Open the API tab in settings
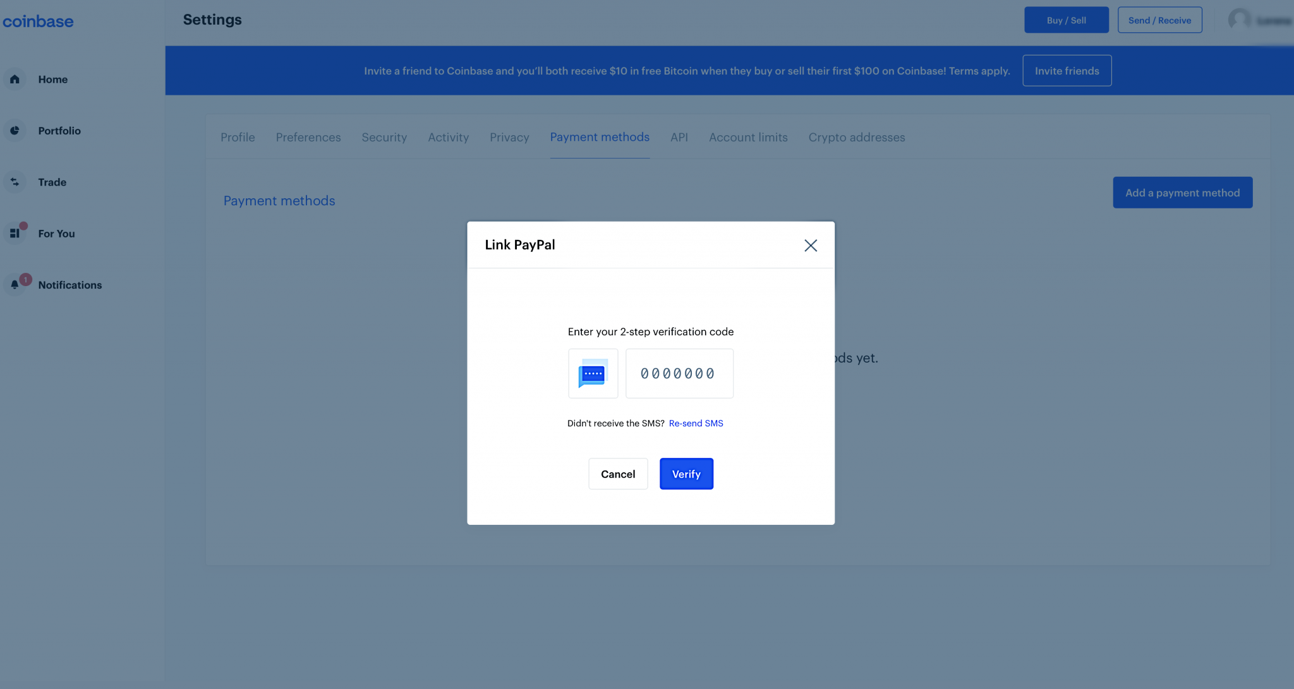 (x=679, y=137)
